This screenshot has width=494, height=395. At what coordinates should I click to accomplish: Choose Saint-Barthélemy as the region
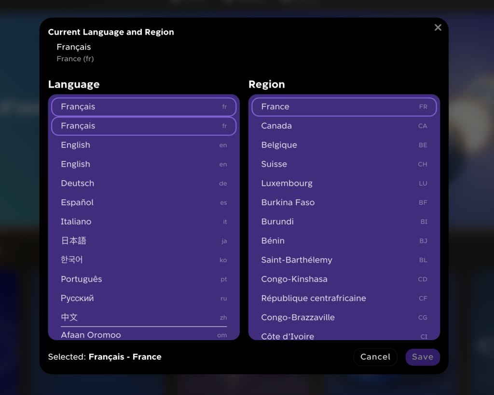pos(344,260)
